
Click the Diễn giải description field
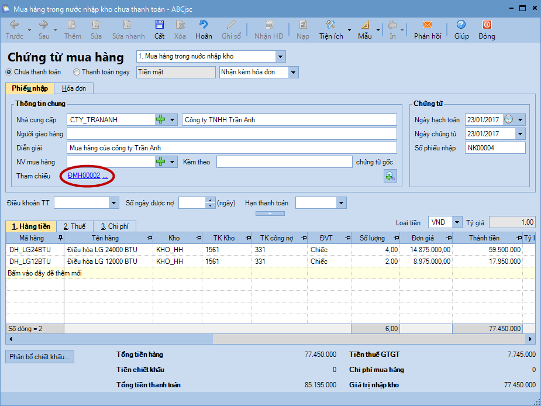232,148
